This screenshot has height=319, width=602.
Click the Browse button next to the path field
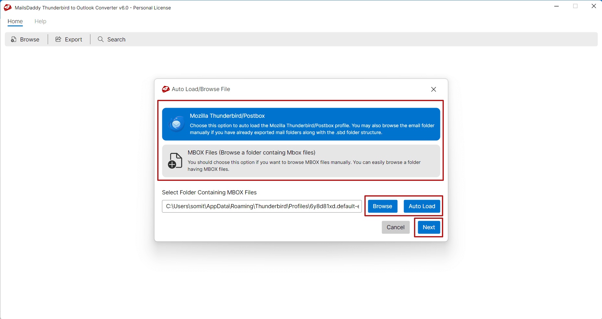coord(382,206)
